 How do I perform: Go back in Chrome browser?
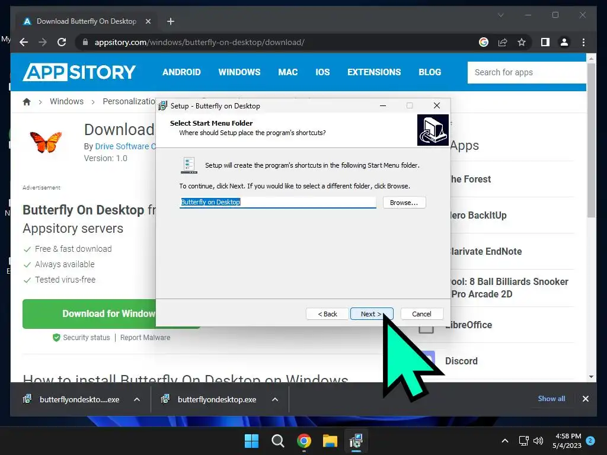(x=24, y=42)
